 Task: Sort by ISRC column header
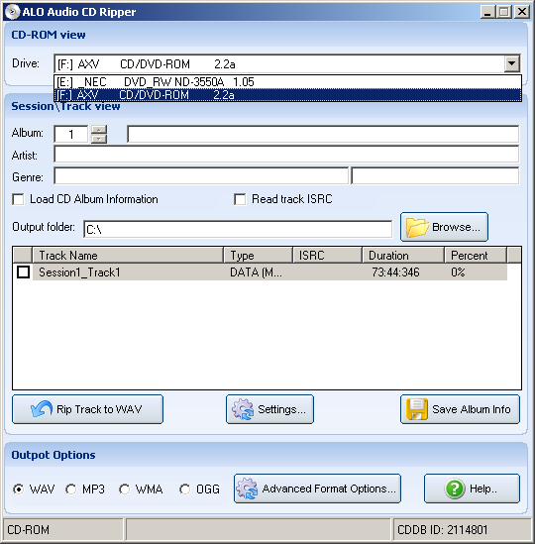tap(328, 256)
